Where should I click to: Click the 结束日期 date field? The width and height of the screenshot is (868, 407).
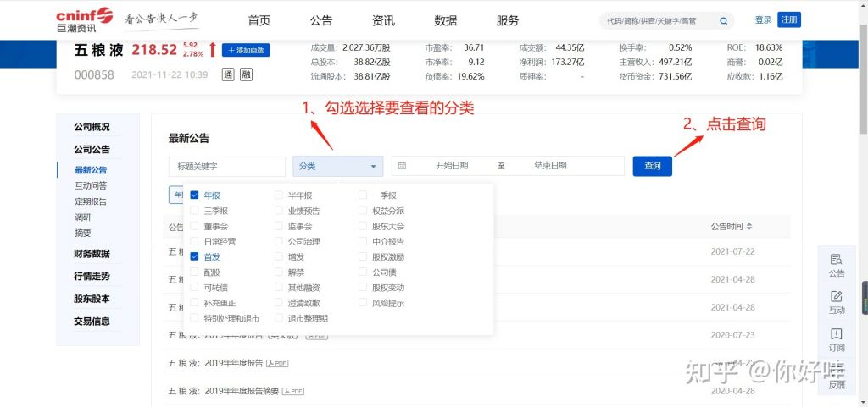click(x=550, y=166)
